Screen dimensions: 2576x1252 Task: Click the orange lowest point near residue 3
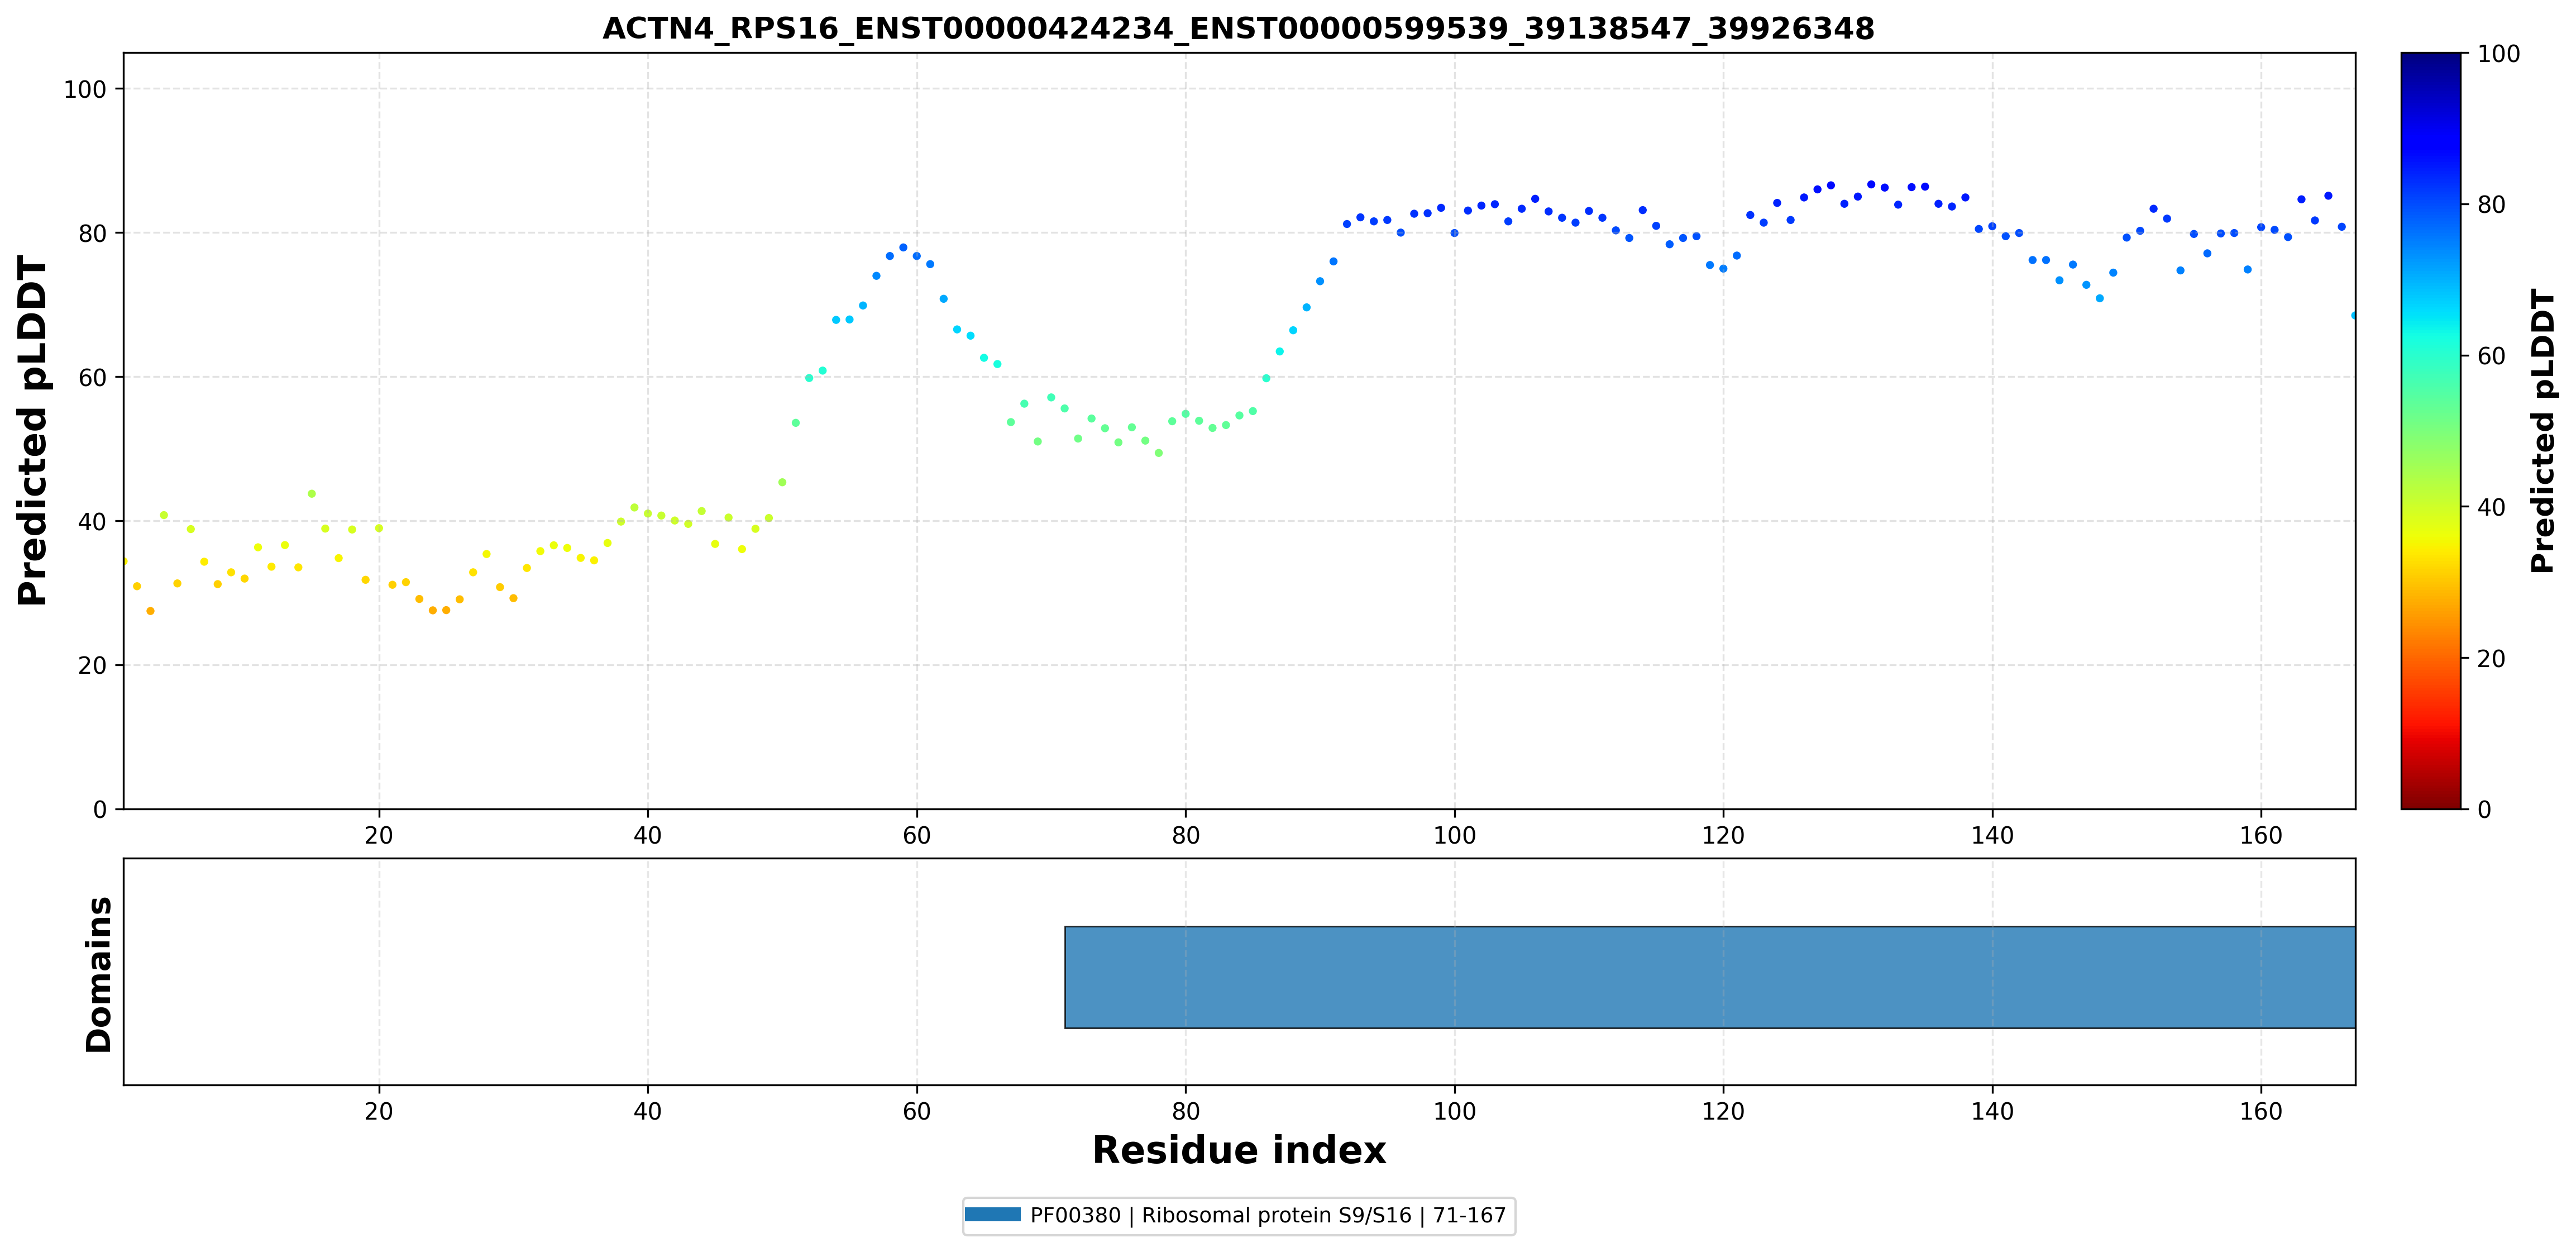point(150,611)
